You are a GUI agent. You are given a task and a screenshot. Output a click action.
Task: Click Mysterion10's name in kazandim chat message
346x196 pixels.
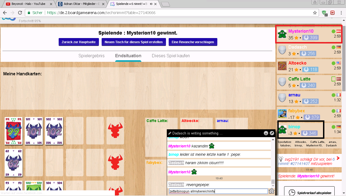(179, 146)
